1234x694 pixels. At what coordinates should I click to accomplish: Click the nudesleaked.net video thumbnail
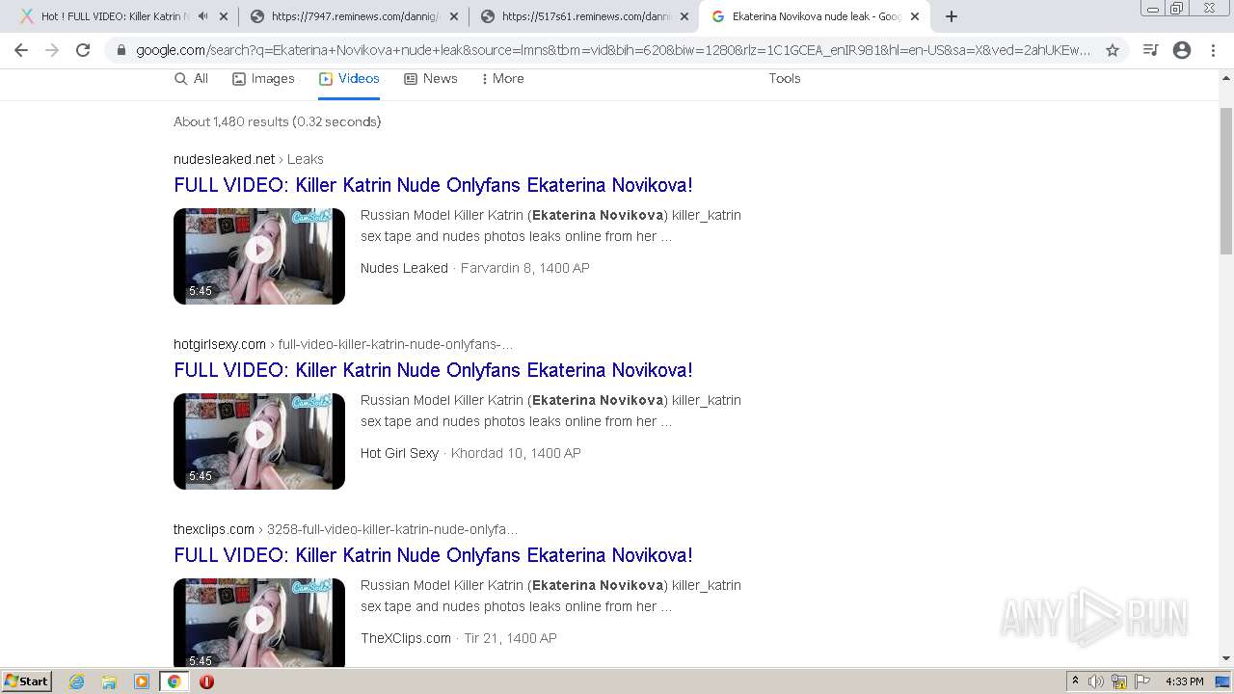tap(259, 256)
